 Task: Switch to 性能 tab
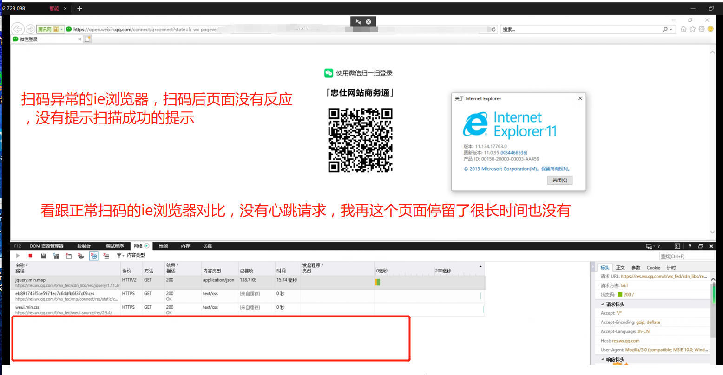164,246
